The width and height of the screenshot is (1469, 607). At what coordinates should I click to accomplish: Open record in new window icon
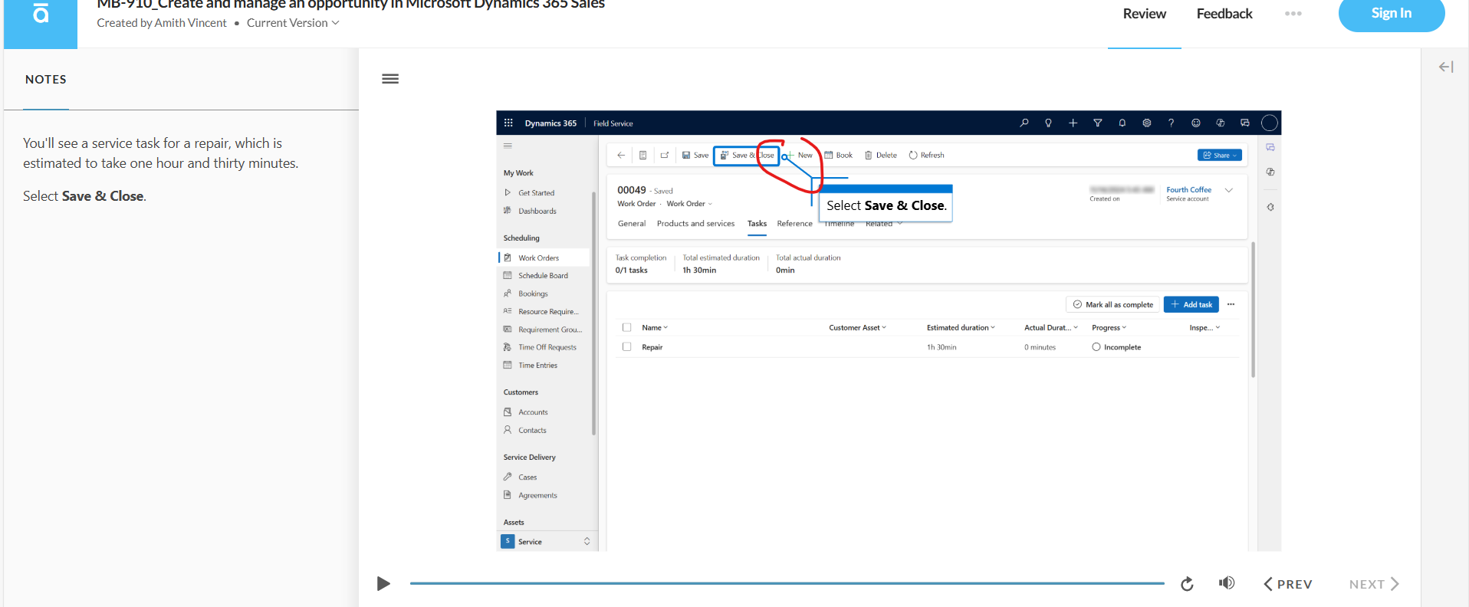click(664, 155)
